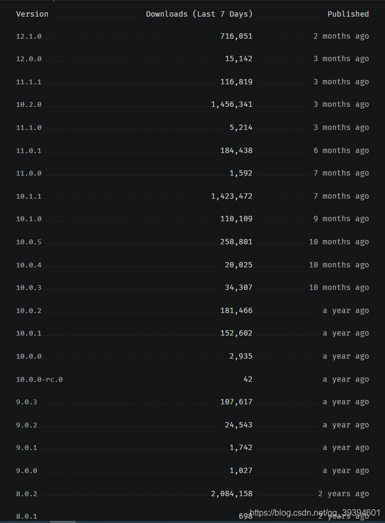The image size is (385, 523).
Task: Select download count 34,307
Action: click(238, 287)
